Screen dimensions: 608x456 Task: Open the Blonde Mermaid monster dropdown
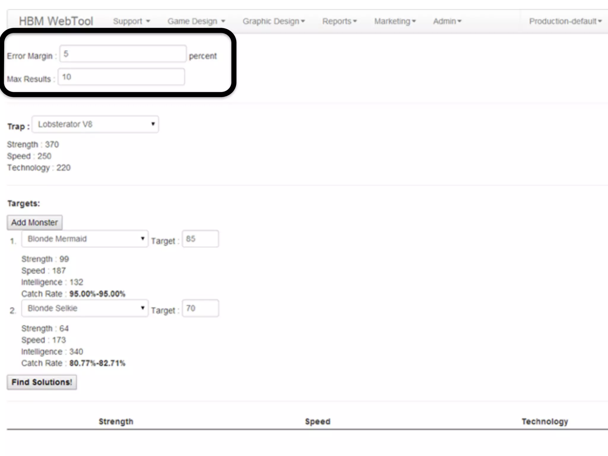pos(85,239)
